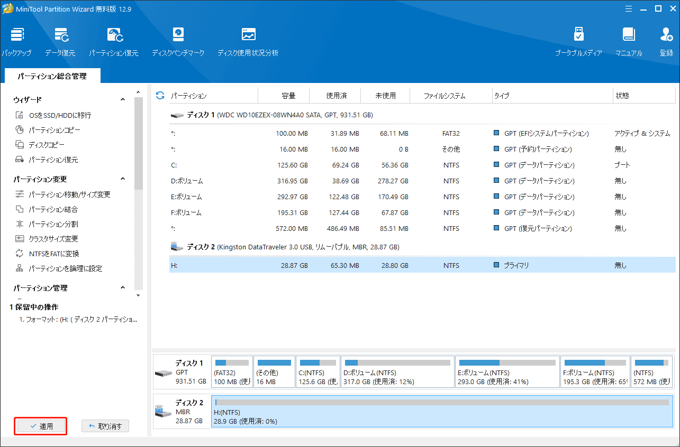This screenshot has height=447, width=680.
Task: Select the 100.00 MB EFI partition row
Action: [x=422, y=133]
